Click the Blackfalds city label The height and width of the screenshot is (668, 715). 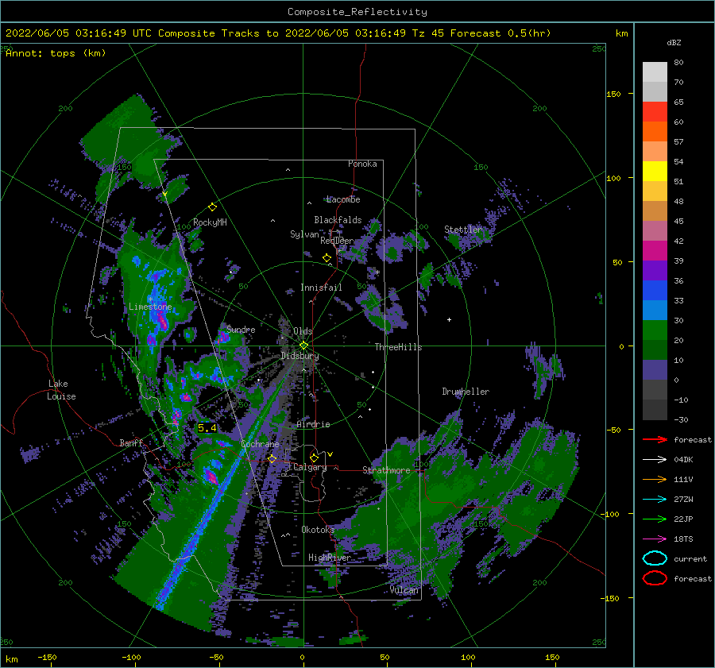(x=338, y=220)
